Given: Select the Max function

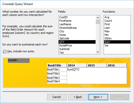Looking at the screenshot, I should click(117, 31).
